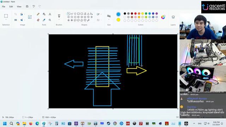Screen dimensions: 226x127
Task: Open the line Size dropdown
Action: point(109,20)
